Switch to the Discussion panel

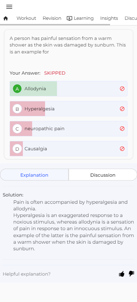(103, 175)
